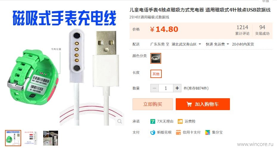The height and width of the screenshot is (150, 277).
Task: Click the Jifenbao (集分宝) icon
Action: click(x=208, y=132)
